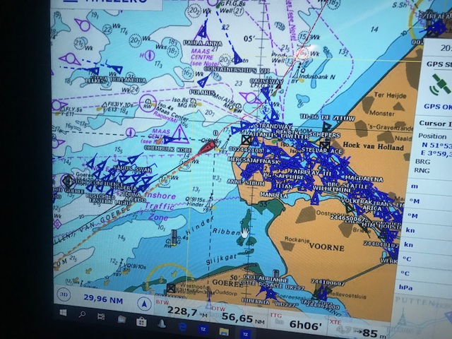Image resolution: width=452 pixels, height=339 pixels.
Task: Open Windows Task View
Action: coord(101,316)
